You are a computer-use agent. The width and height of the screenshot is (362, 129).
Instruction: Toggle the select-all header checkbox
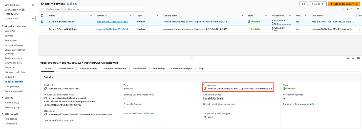42,16
